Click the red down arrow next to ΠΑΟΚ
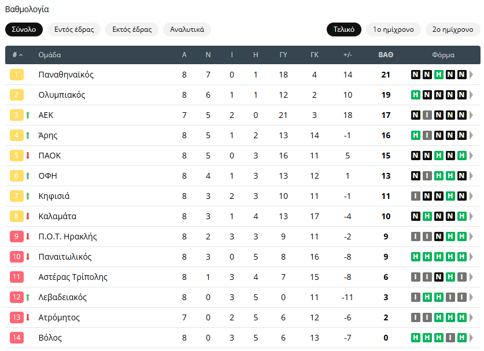The image size is (484, 351). [28, 156]
